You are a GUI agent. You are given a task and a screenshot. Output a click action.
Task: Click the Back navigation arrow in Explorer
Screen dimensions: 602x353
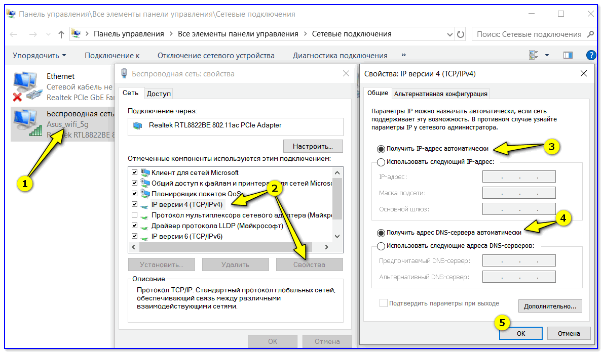pyautogui.click(x=14, y=34)
